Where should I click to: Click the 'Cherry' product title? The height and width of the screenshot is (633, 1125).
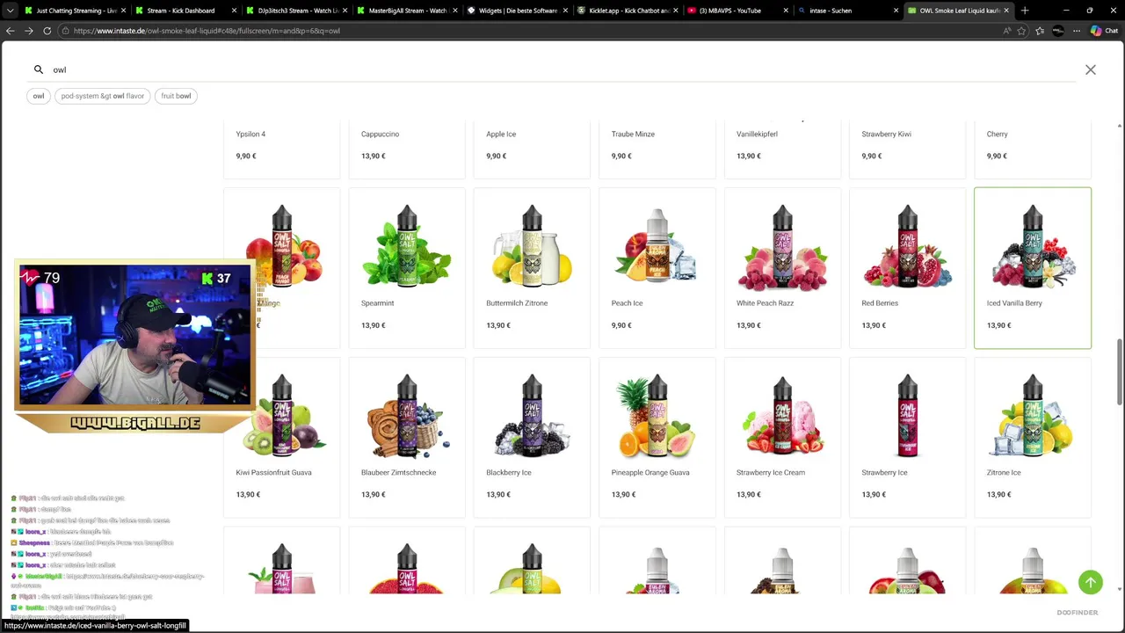pyautogui.click(x=997, y=134)
